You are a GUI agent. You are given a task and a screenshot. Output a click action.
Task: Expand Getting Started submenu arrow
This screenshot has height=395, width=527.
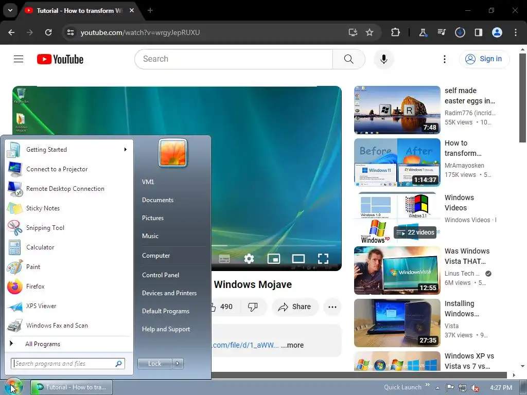point(126,150)
